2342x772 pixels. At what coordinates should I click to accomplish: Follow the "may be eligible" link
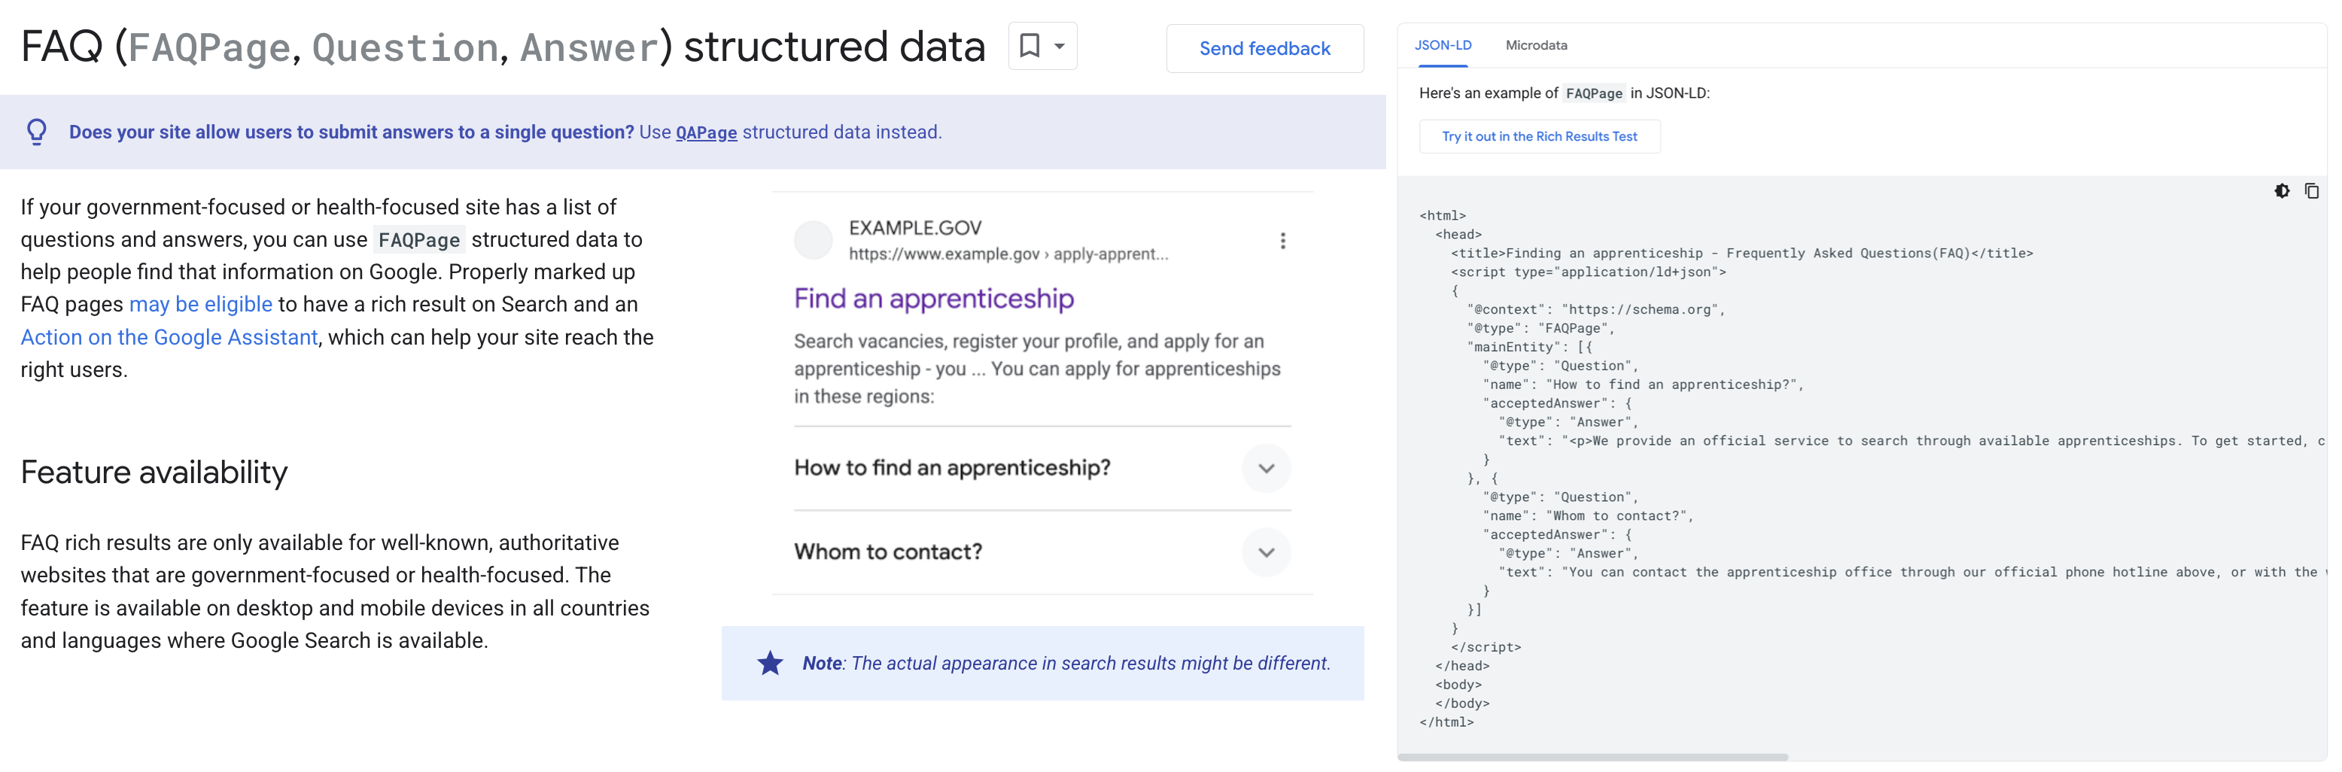point(200,305)
